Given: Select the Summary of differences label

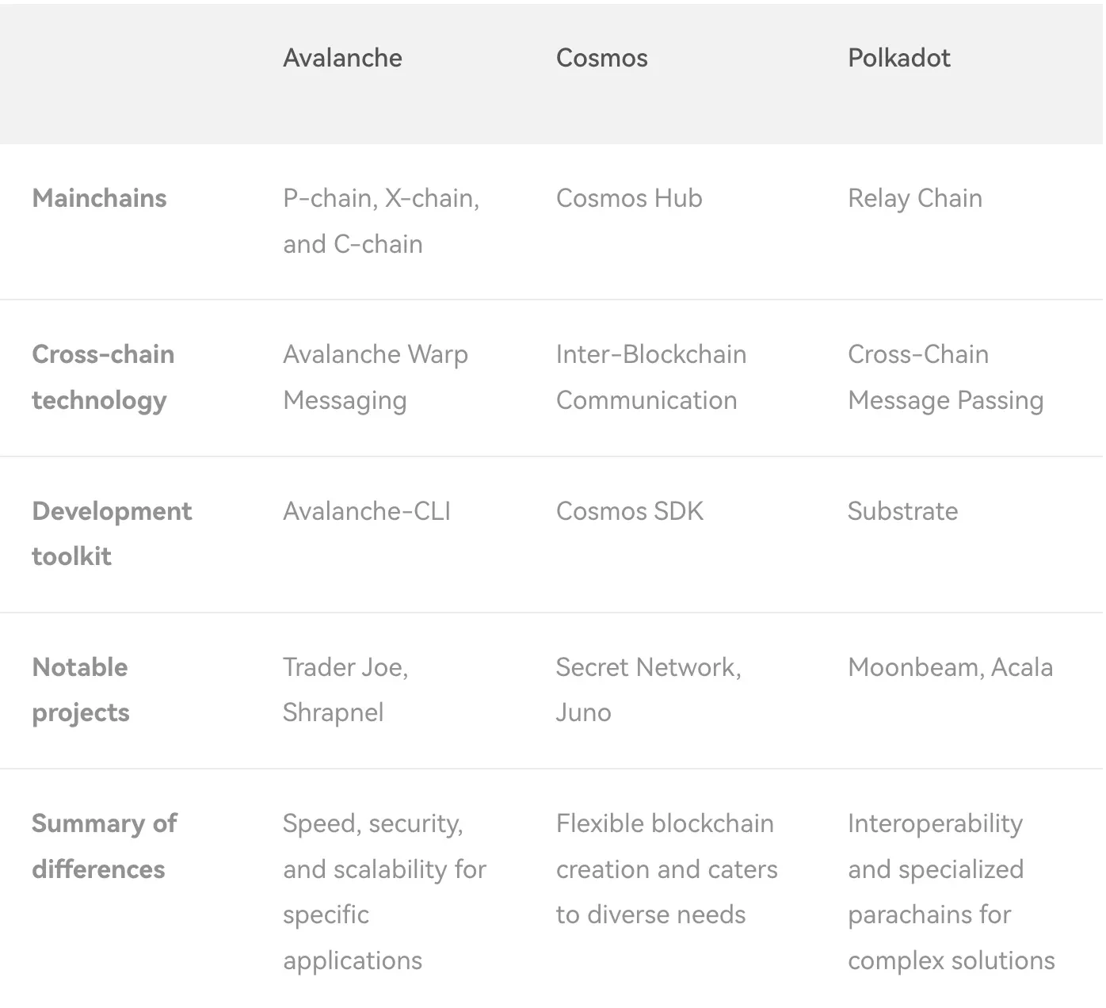Looking at the screenshot, I should tap(104, 846).
